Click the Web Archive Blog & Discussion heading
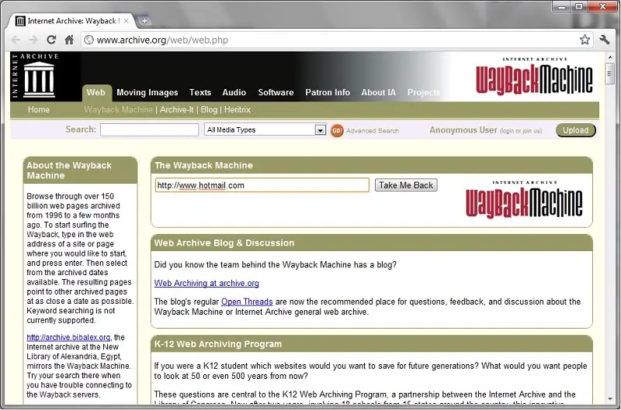This screenshot has width=621, height=410. click(224, 243)
